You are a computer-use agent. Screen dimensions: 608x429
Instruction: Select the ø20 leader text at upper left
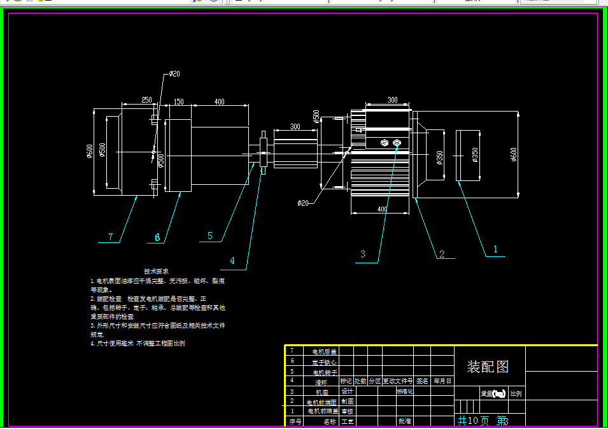tap(175, 74)
